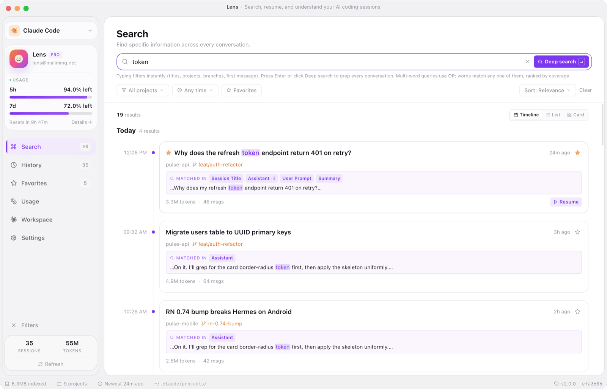The width and height of the screenshot is (607, 389).
Task: Open the Claude Code tool selector dropdown
Action: coord(51,31)
